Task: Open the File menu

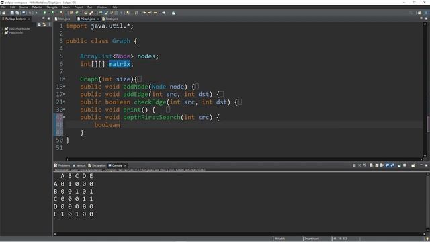Action: 3,7
